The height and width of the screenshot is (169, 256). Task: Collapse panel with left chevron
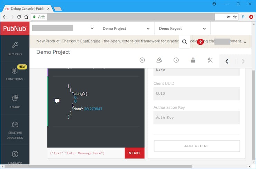pos(227,61)
